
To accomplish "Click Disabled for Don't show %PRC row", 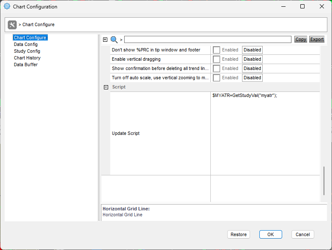I will point(252,50).
